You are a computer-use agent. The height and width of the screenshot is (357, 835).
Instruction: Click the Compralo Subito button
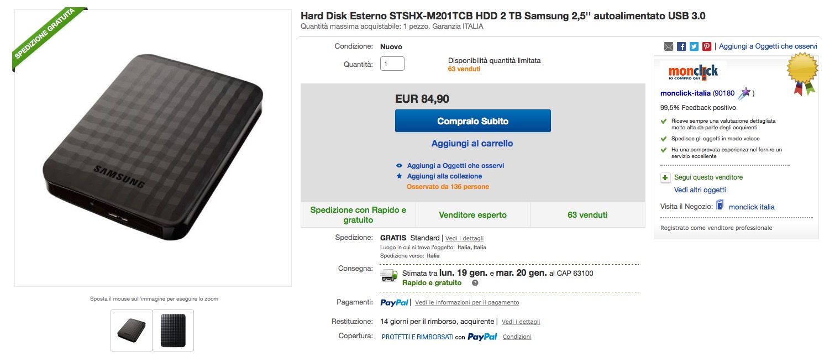(472, 121)
